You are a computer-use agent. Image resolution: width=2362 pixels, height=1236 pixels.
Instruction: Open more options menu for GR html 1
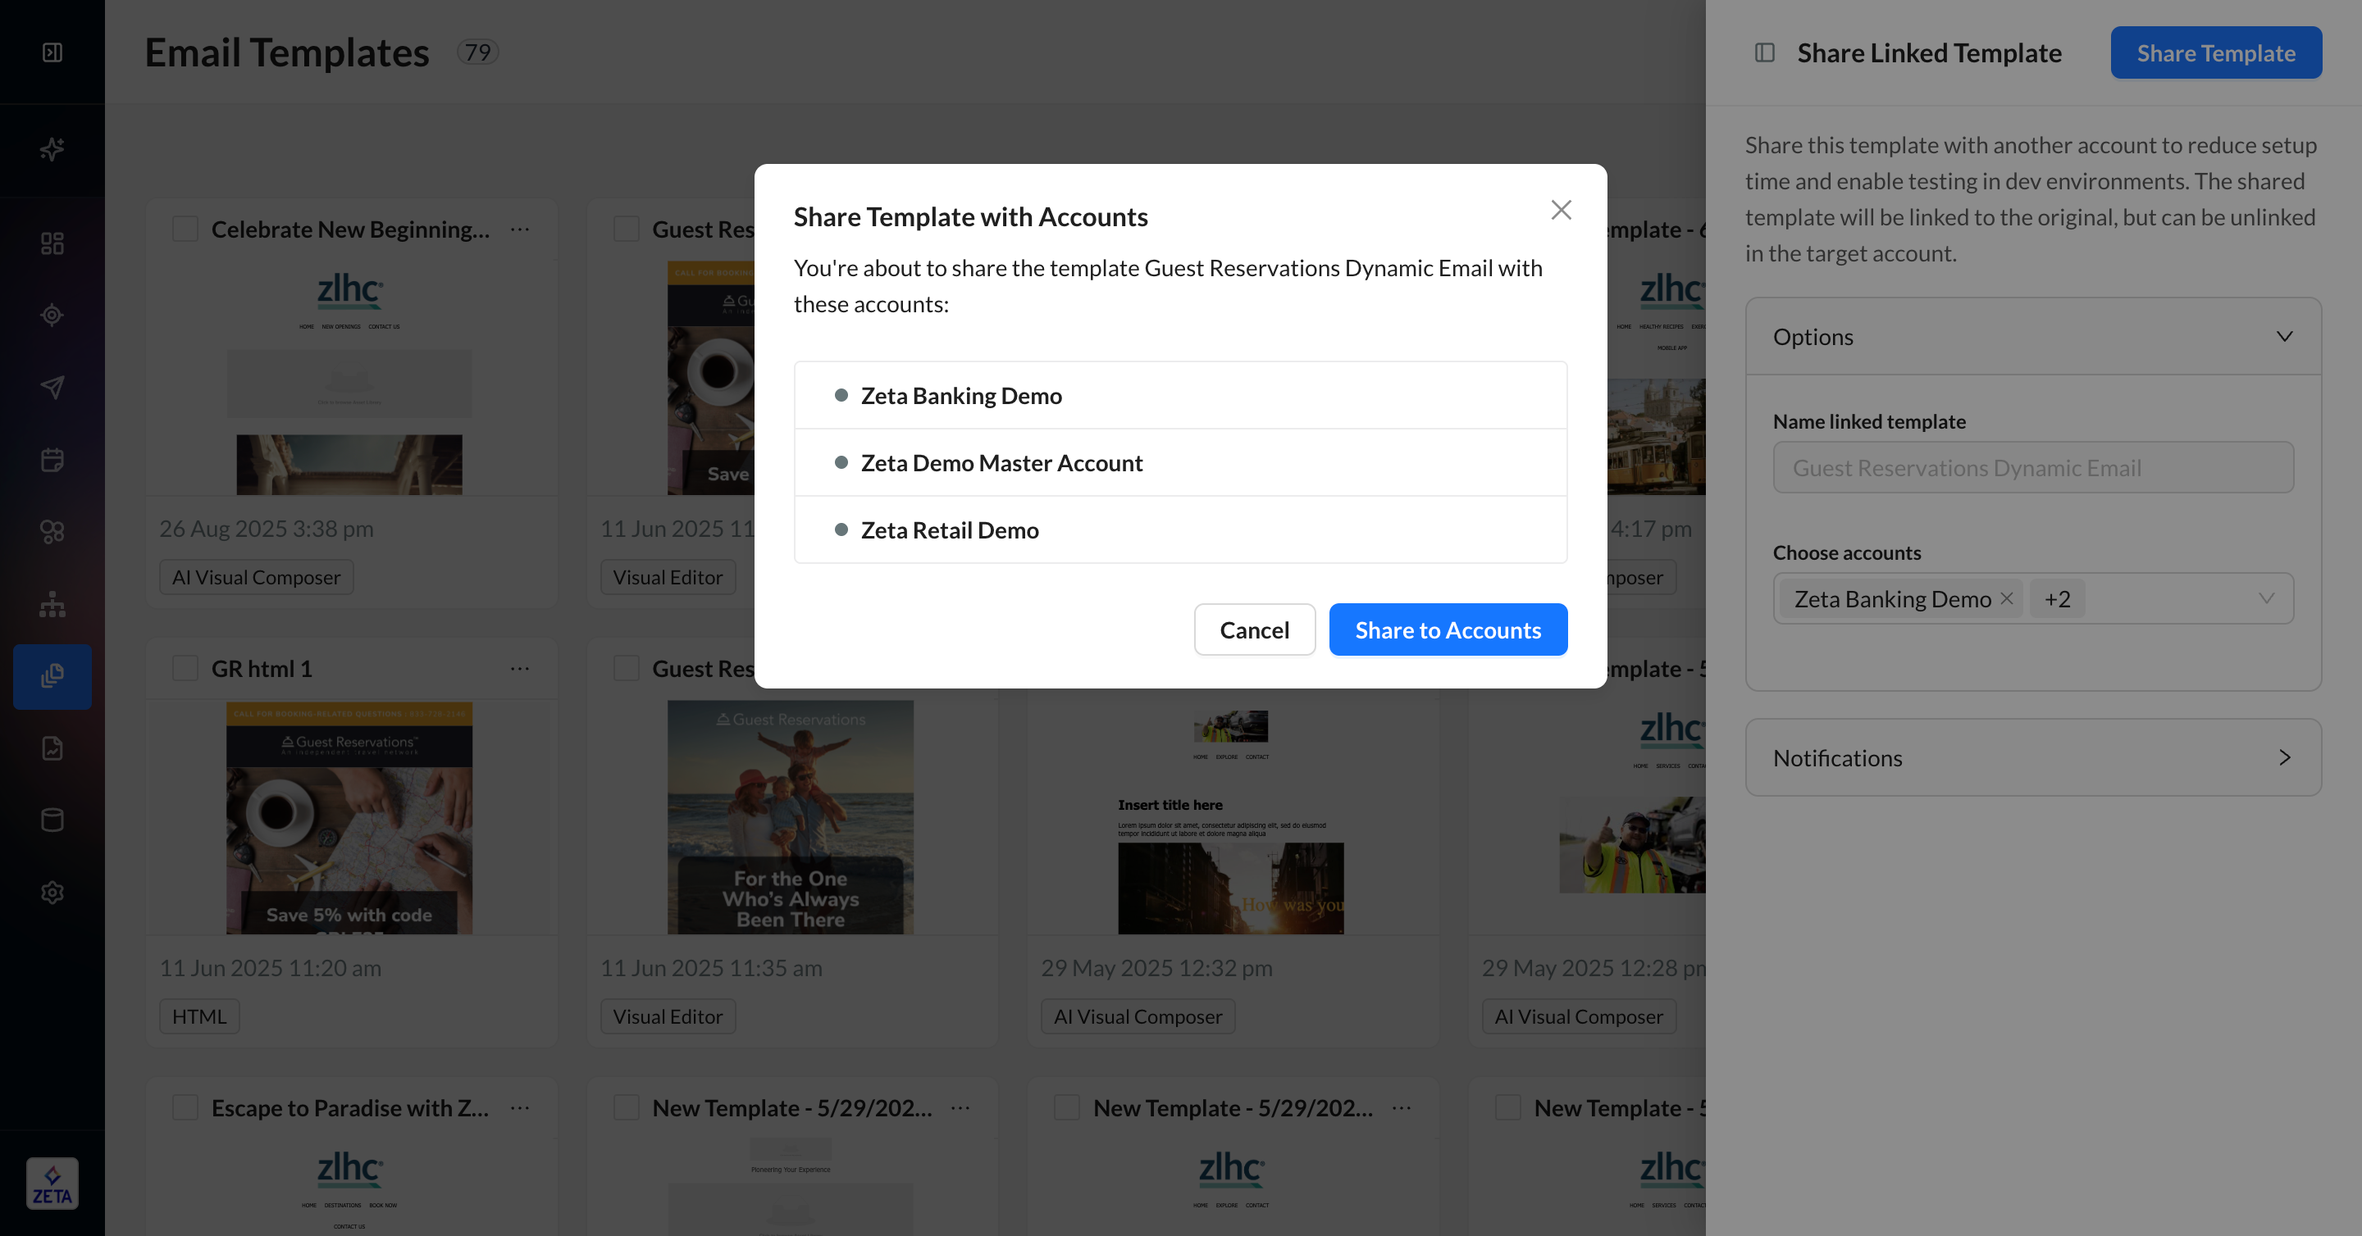point(520,669)
